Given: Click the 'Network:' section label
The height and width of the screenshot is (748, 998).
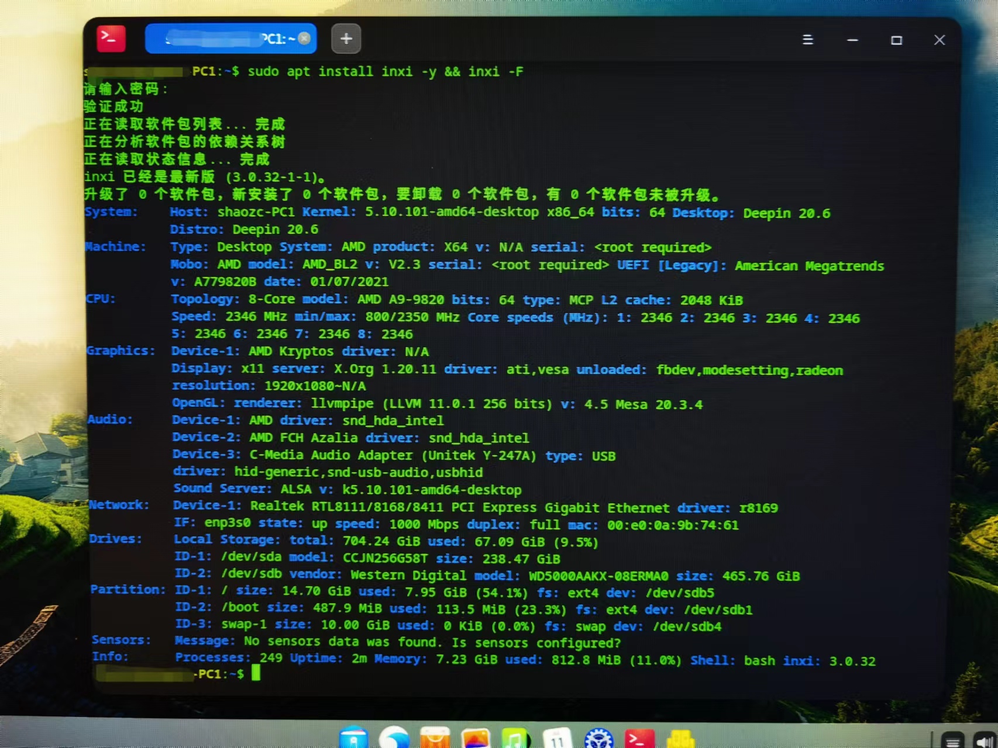Looking at the screenshot, I should [x=119, y=504].
